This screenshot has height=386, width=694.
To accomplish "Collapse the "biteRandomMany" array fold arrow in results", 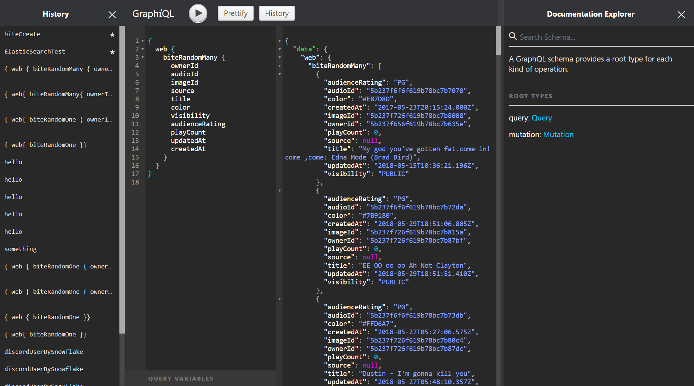I will 280,66.
